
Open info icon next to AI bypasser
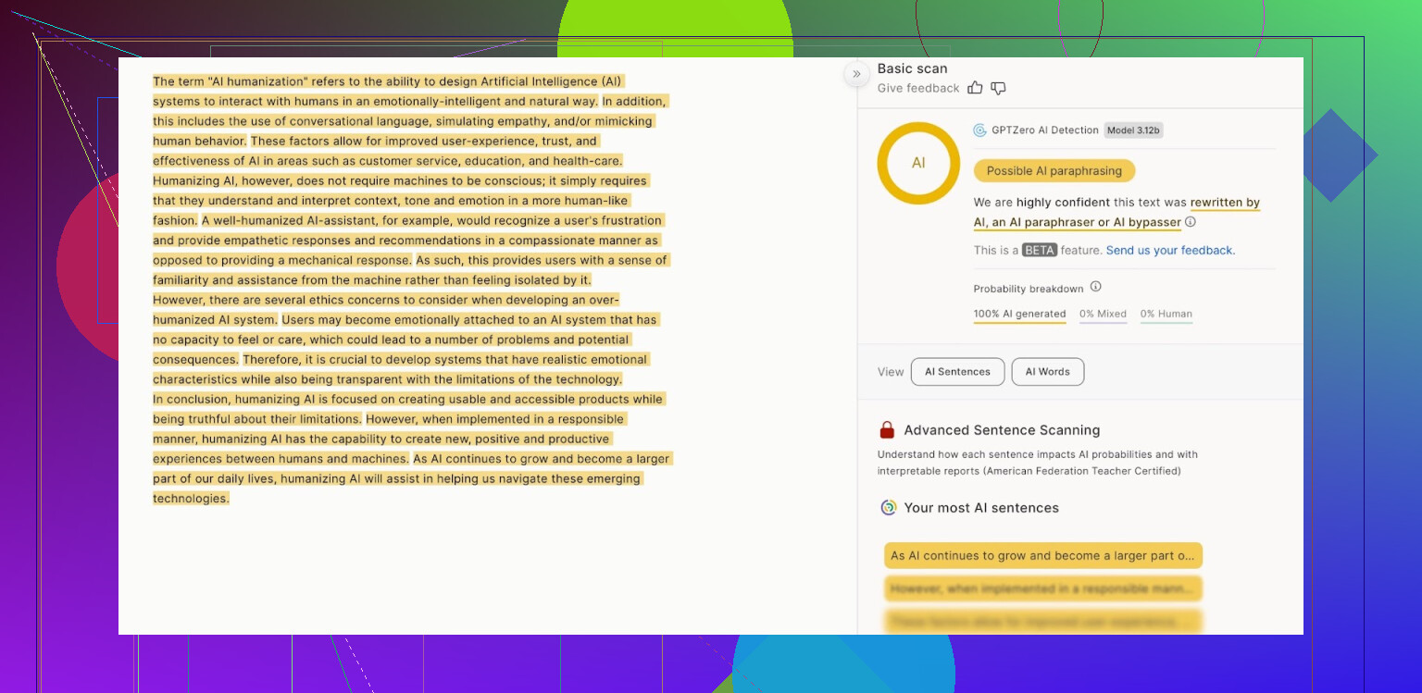1191,222
